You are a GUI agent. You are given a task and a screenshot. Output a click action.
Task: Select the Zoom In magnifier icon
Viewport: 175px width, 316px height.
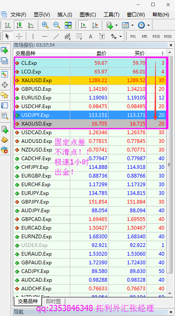[x=45, y=25]
